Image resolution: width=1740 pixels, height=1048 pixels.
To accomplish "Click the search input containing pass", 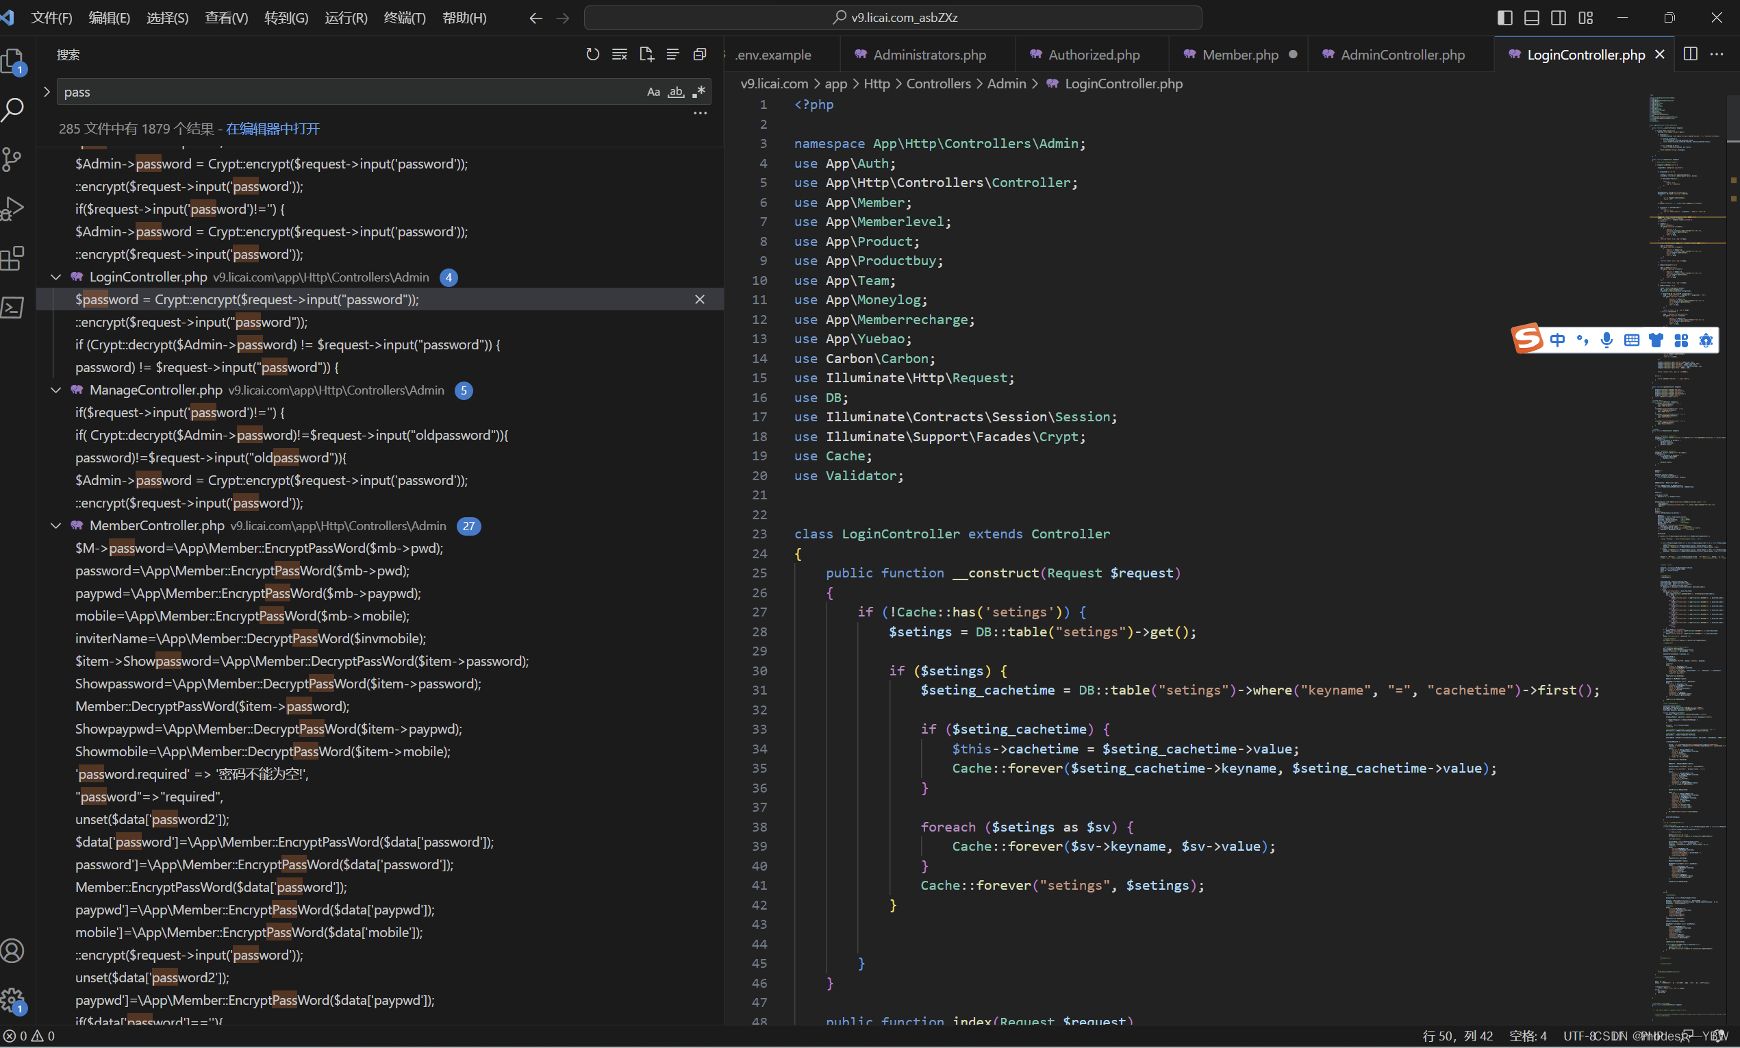I will tap(346, 92).
